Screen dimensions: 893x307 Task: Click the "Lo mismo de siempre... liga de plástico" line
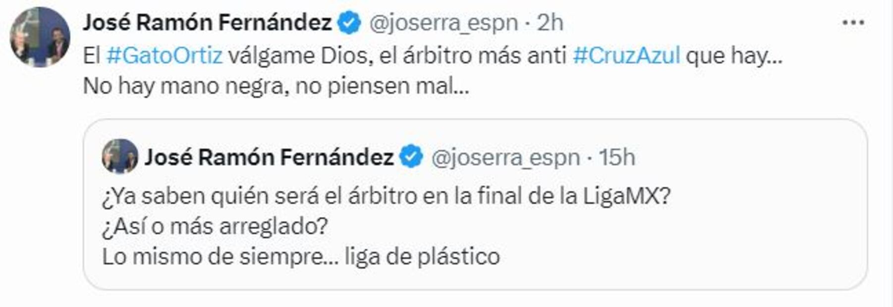pyautogui.click(x=301, y=256)
